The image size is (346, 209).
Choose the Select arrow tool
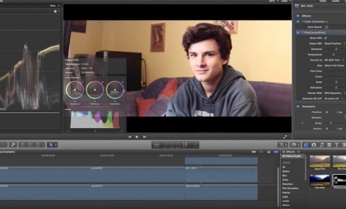pos(51,145)
